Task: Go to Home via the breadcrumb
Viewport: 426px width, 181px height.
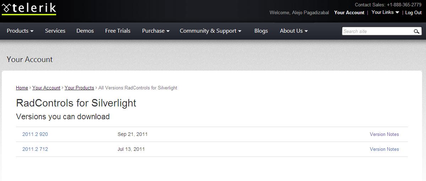Action: [22, 88]
